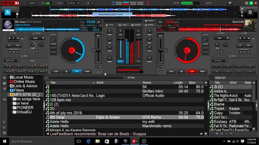The image size is (259, 145).
Task: Click right deck pitch plus button
Action: pyautogui.click(x=162, y=67)
